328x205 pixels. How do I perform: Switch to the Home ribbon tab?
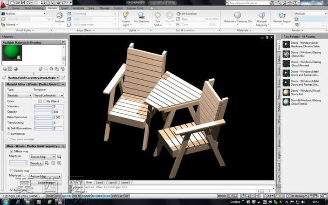pyautogui.click(x=16, y=8)
